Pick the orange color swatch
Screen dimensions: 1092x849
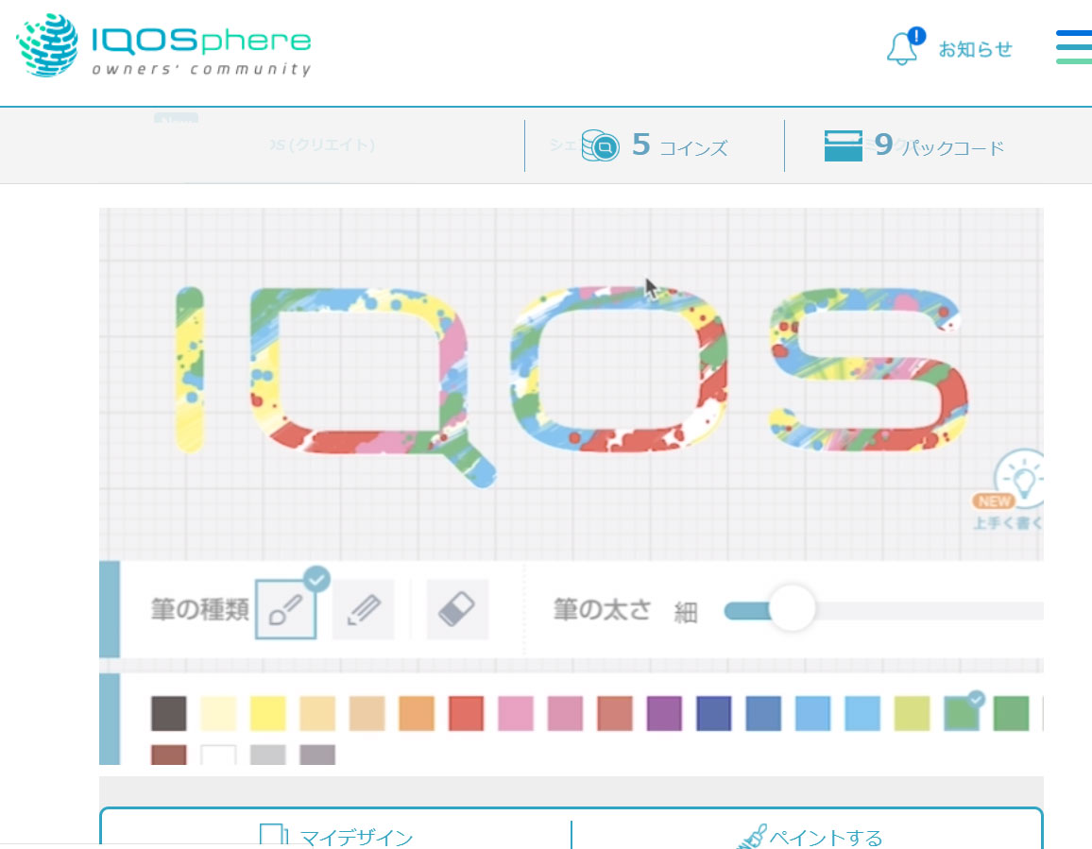pos(417,713)
